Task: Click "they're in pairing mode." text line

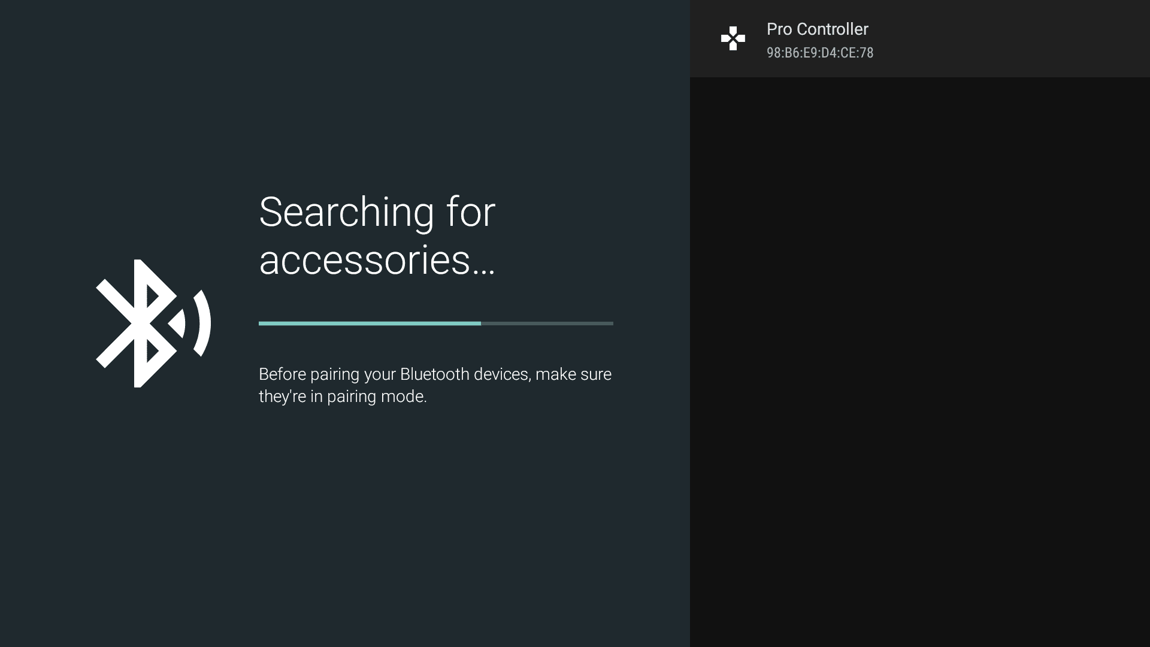Action: pos(343,397)
